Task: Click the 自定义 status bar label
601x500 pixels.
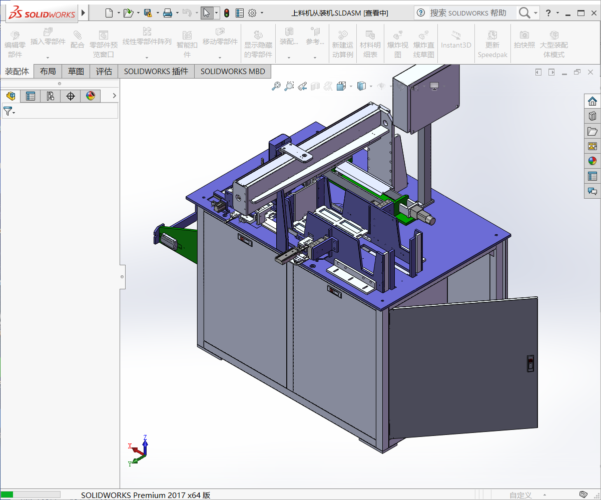Action: click(x=520, y=495)
